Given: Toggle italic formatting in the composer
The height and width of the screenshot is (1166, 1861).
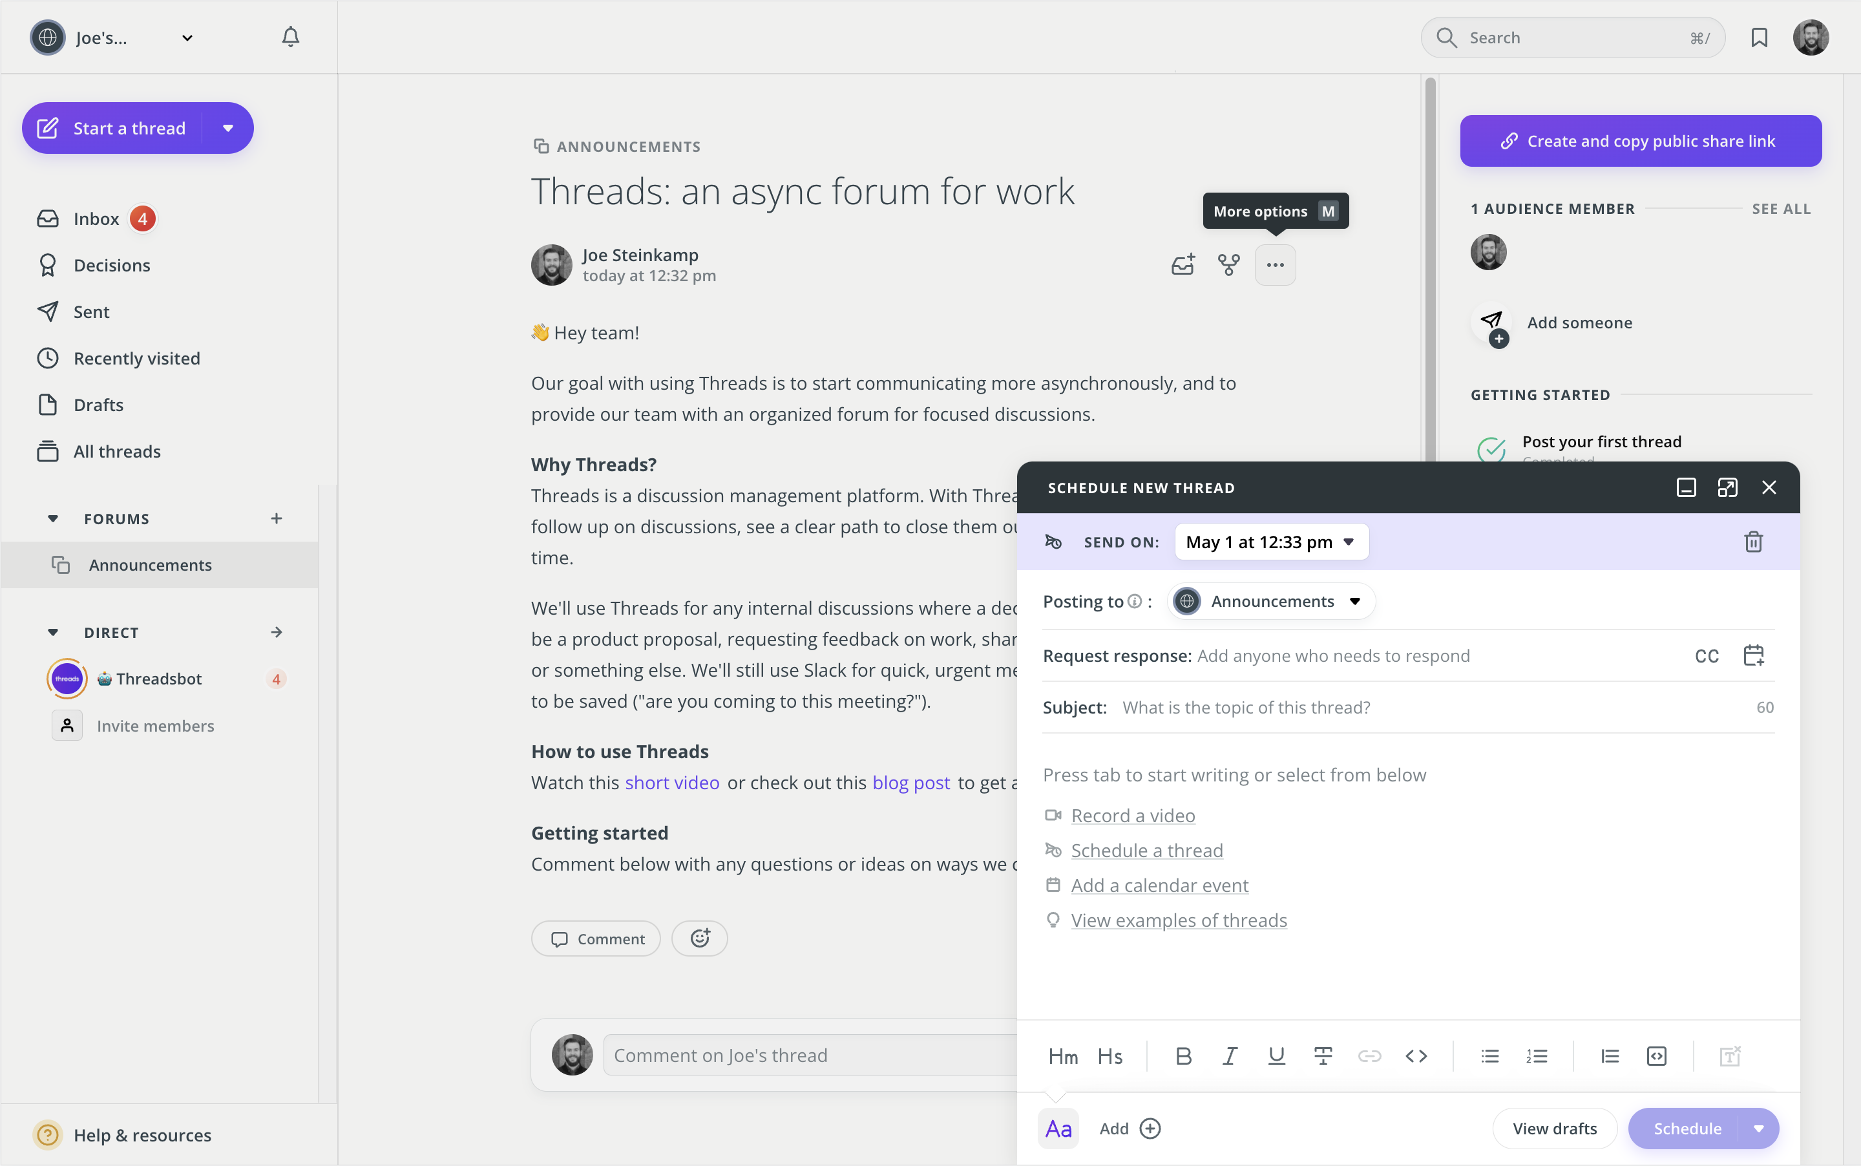Looking at the screenshot, I should click(x=1230, y=1055).
